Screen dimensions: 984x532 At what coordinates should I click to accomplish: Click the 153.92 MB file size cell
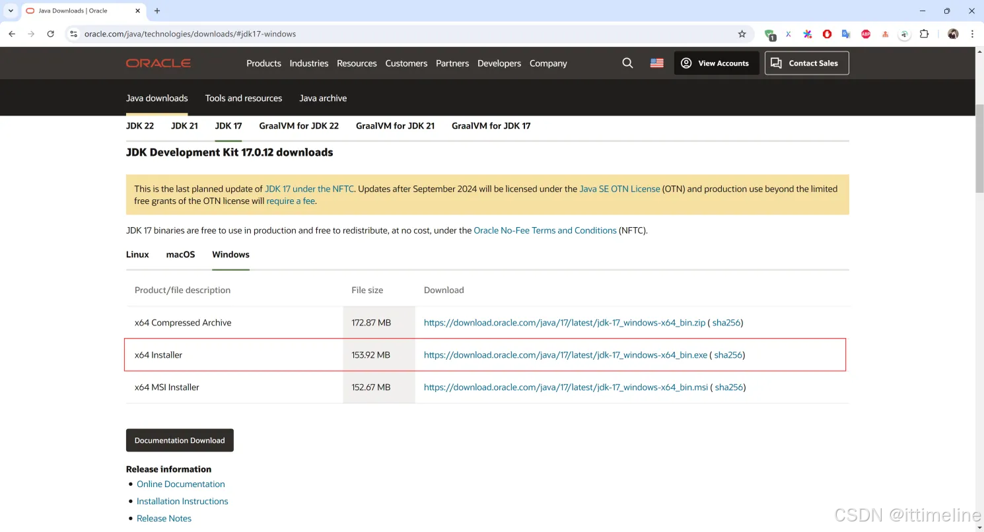(x=379, y=355)
